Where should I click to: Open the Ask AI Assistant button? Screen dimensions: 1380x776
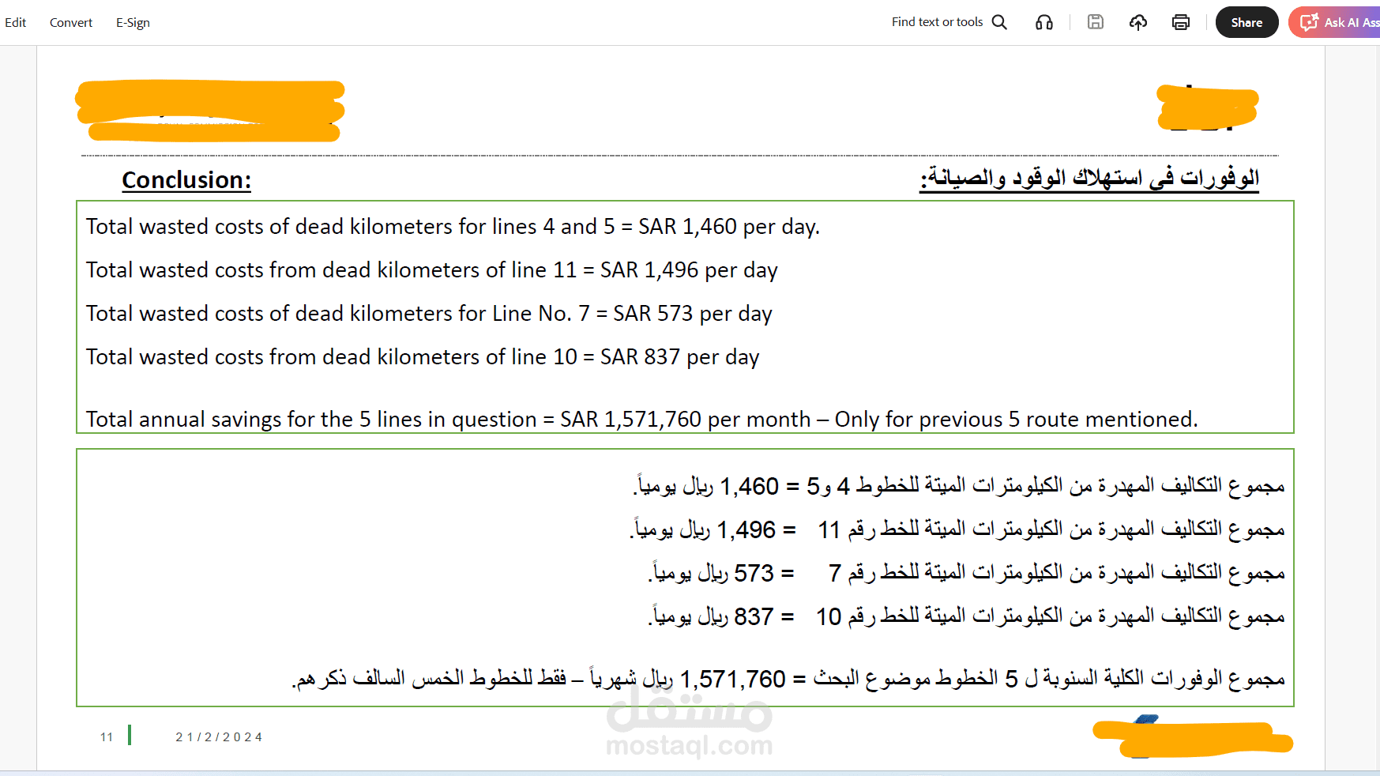click(x=1335, y=22)
